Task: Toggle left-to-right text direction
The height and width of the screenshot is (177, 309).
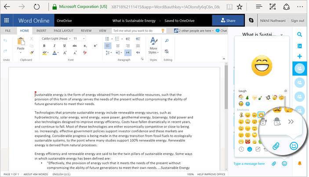Action: (x=128, y=53)
